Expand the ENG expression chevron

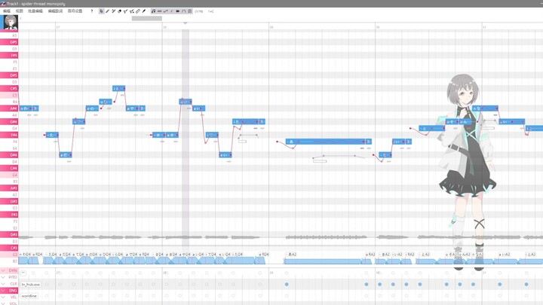3,291
